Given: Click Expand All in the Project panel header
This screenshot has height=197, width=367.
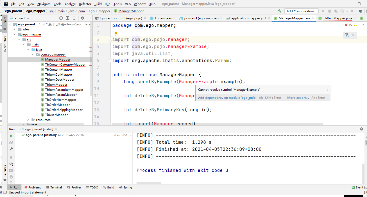Looking at the screenshot, I should coord(68,18).
